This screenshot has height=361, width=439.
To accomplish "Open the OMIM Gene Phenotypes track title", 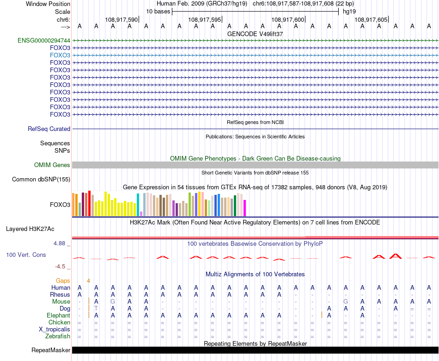I will pyautogui.click(x=255, y=158).
